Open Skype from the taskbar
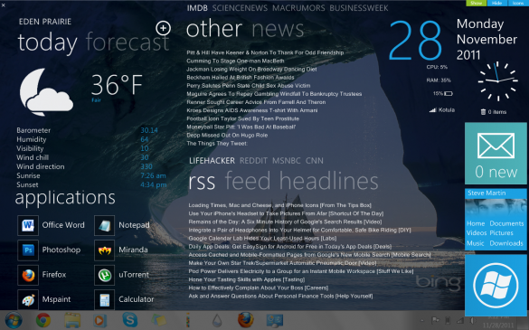This screenshot has height=330, width=529. point(130,320)
